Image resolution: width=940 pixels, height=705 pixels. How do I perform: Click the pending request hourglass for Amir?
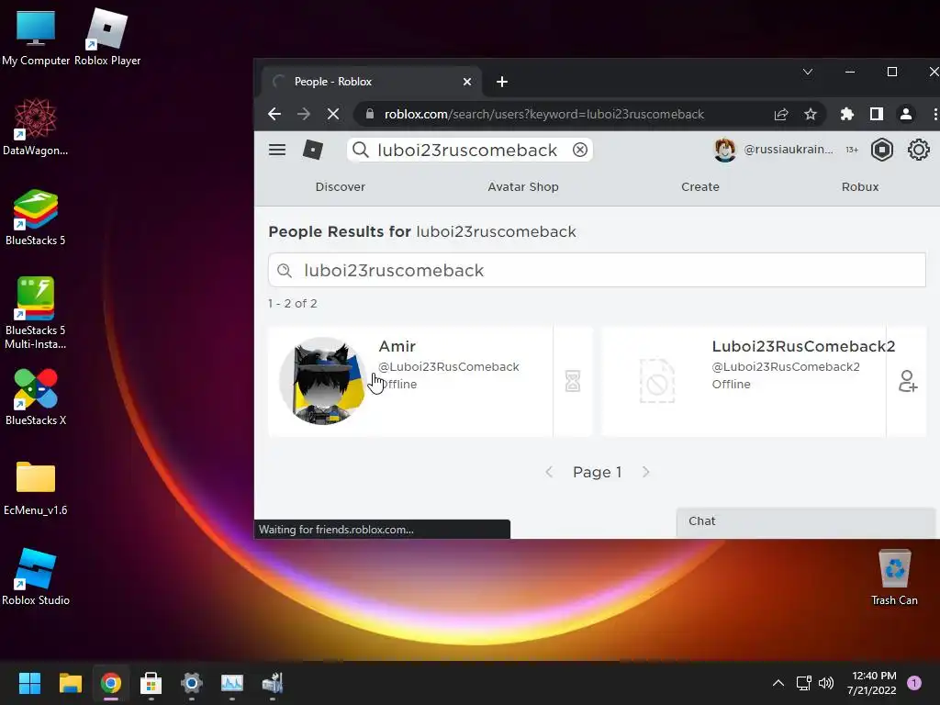point(573,381)
